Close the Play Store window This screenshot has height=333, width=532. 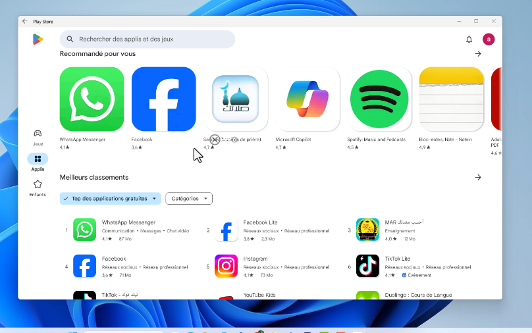point(494,21)
